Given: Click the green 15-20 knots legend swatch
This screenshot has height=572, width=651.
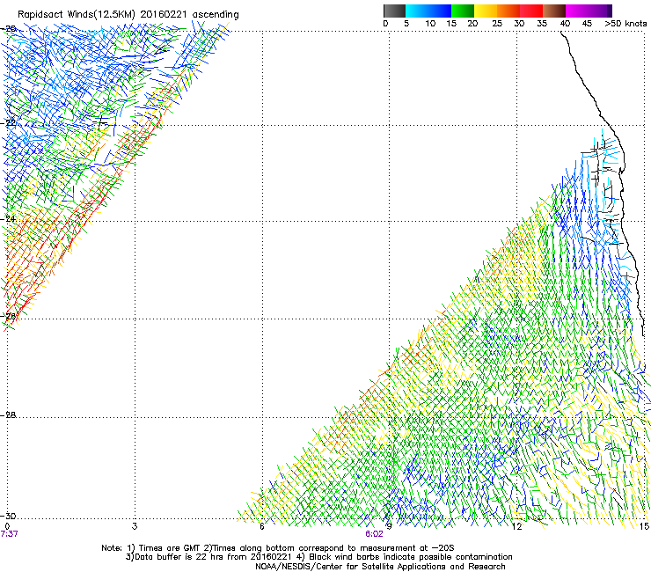Looking at the screenshot, I should [463, 11].
